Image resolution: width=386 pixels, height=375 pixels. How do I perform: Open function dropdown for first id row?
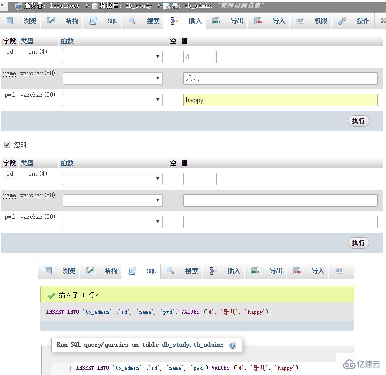tap(112, 57)
